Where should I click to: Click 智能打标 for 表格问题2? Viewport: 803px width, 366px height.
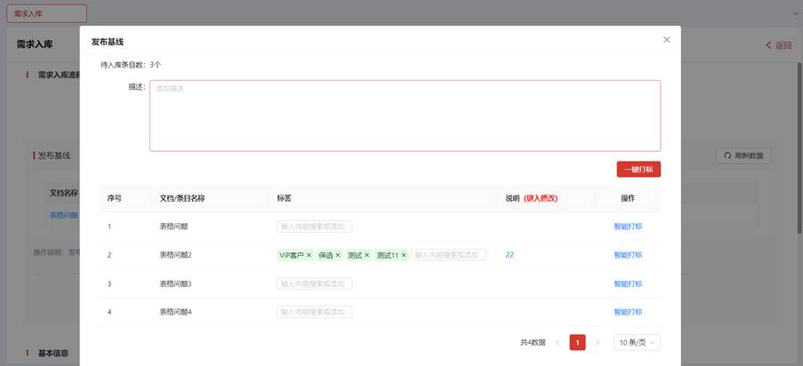click(628, 255)
